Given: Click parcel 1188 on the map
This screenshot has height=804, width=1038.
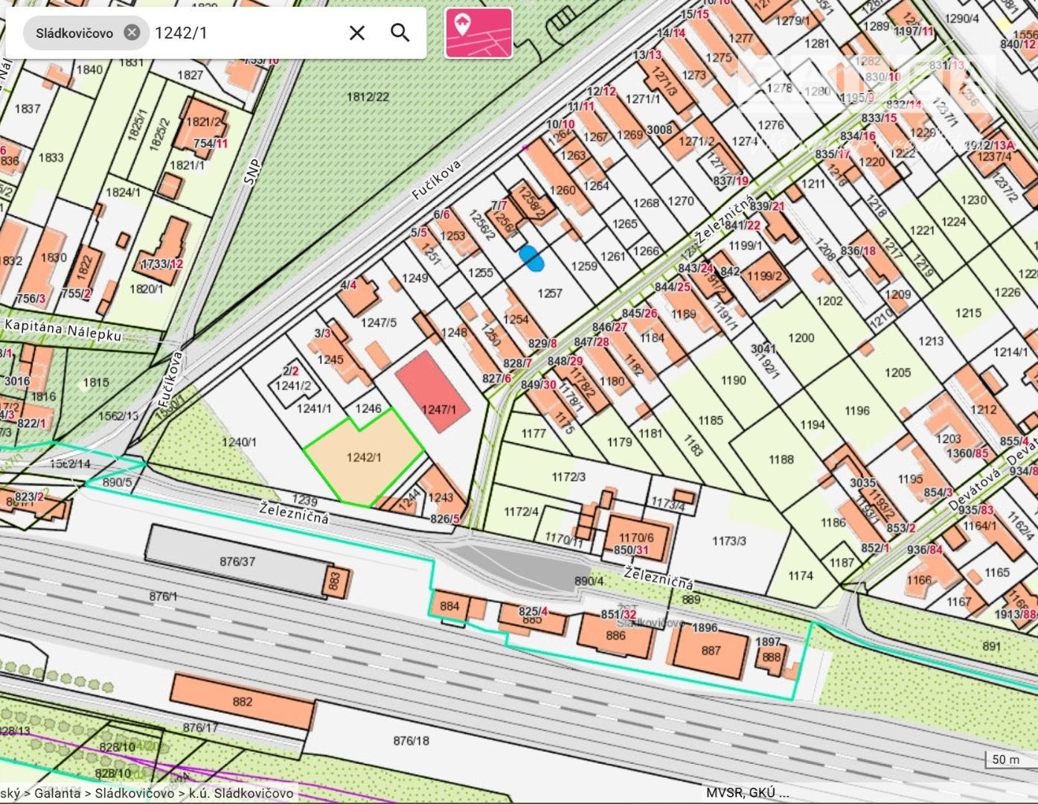Looking at the screenshot, I should pyautogui.click(x=781, y=459).
